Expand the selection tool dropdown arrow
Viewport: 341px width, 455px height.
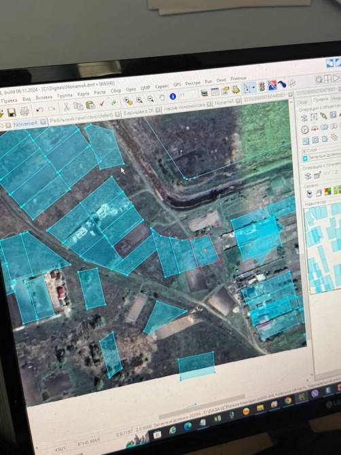click(x=253, y=88)
